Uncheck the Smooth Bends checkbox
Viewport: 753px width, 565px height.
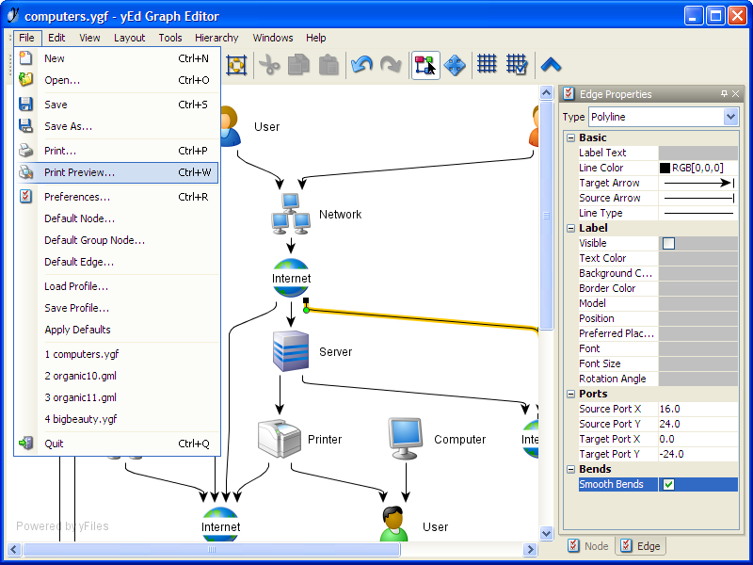click(668, 484)
